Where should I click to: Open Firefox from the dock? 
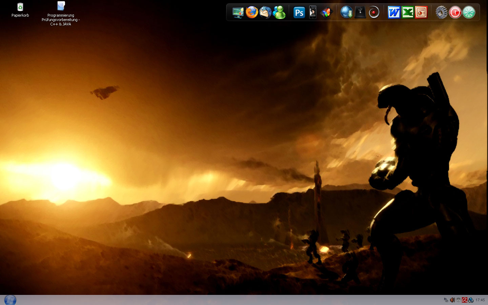tap(252, 13)
